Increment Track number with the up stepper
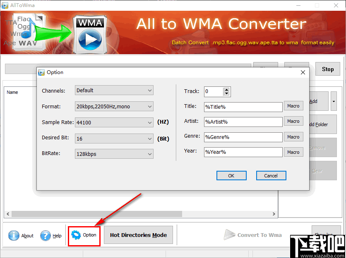Viewport: 346px width, 258px height. [x=226, y=89]
